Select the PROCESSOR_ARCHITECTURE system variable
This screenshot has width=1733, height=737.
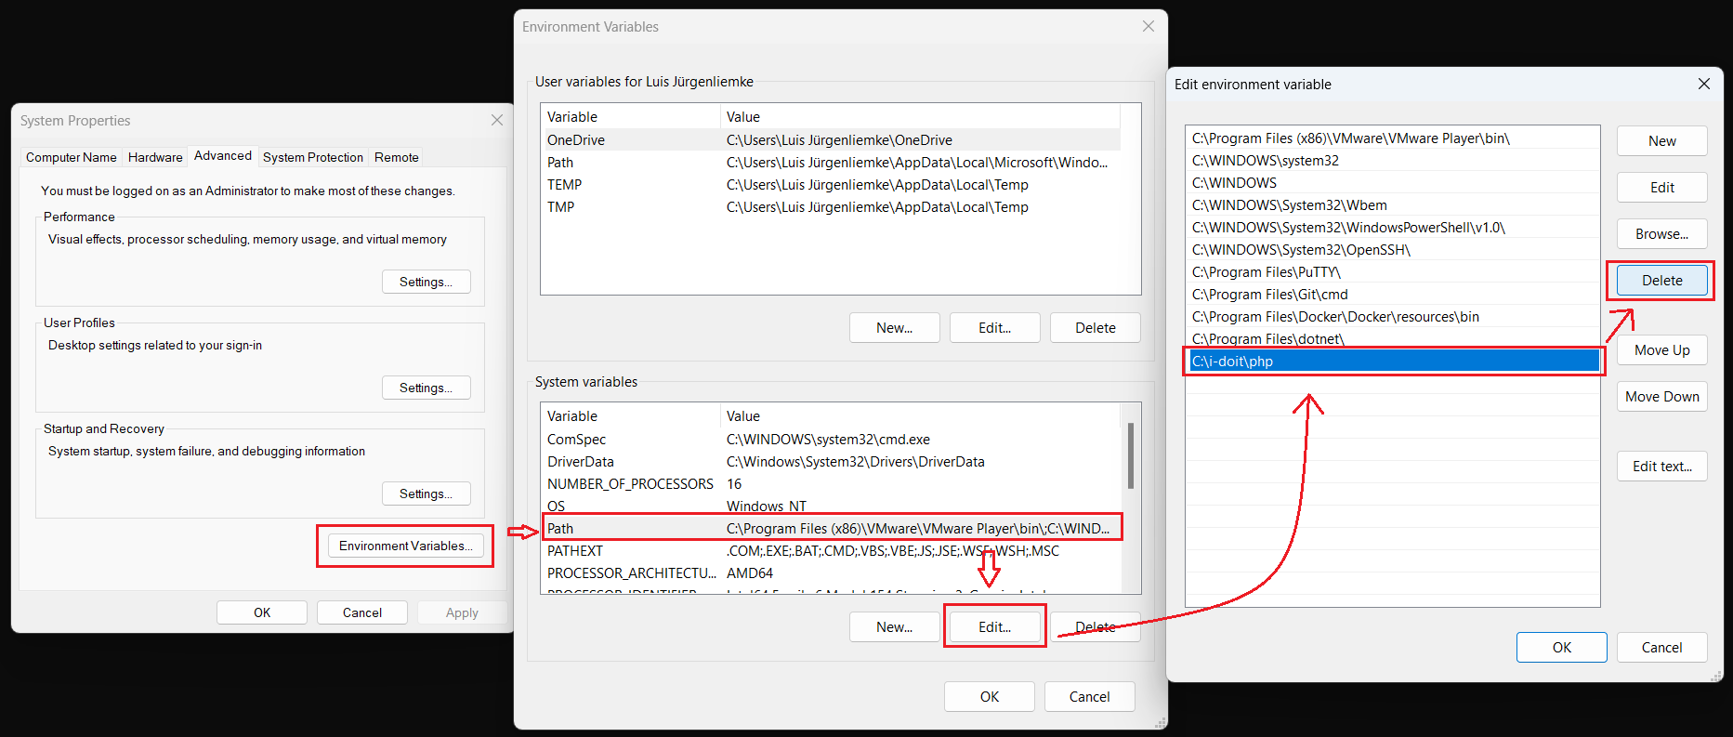831,572
